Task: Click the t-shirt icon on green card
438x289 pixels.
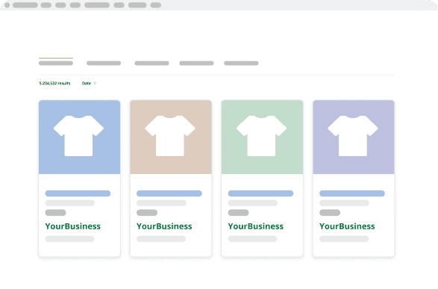Action: [261, 136]
